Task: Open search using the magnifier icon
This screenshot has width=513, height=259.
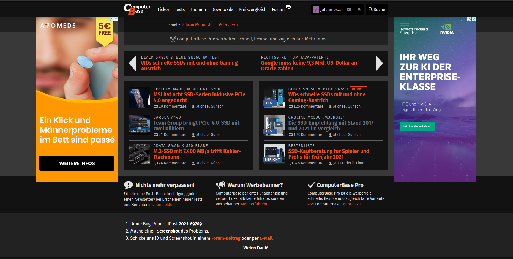Action: click(370, 9)
